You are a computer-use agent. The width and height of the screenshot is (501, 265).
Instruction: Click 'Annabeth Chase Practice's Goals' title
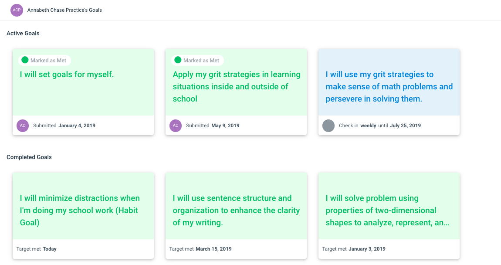click(x=64, y=10)
